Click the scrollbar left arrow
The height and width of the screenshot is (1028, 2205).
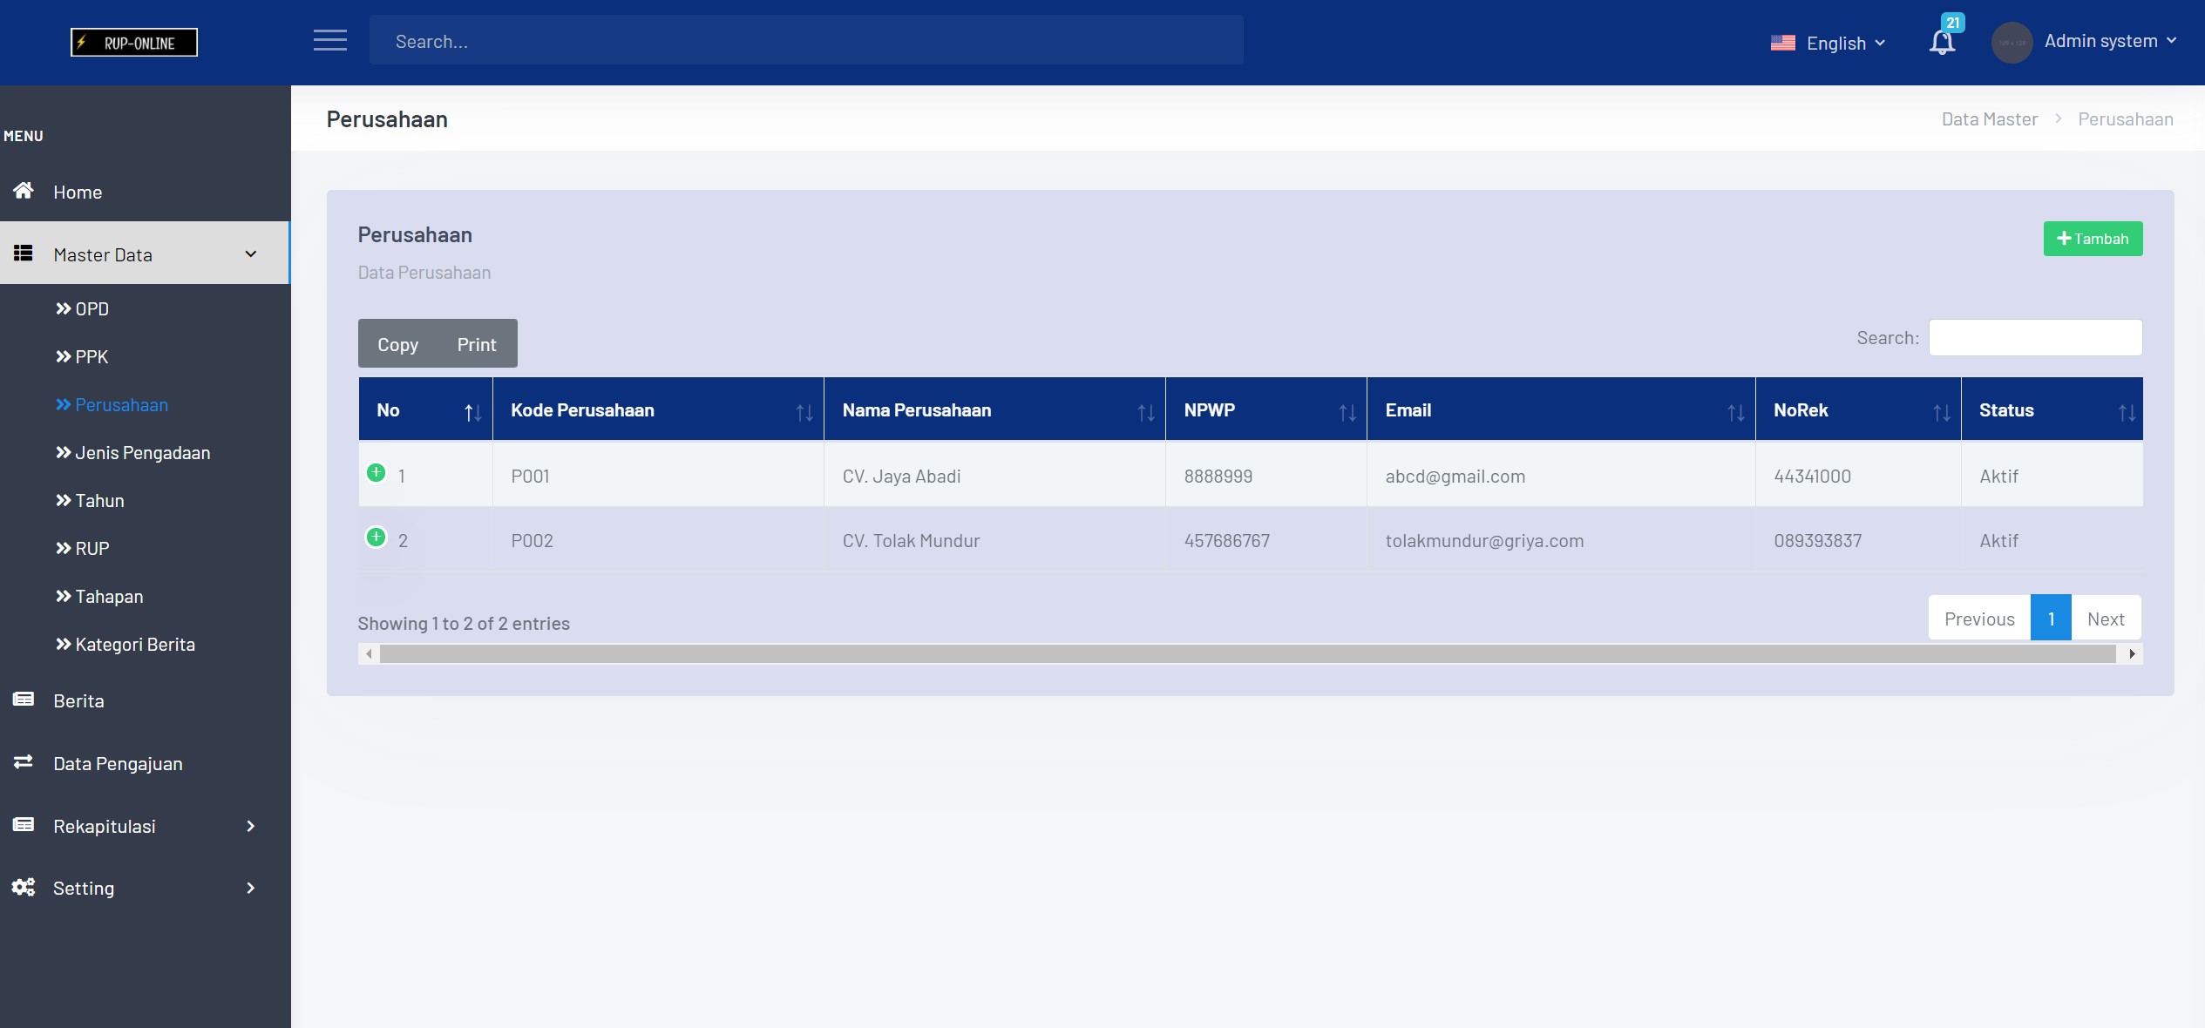369,654
